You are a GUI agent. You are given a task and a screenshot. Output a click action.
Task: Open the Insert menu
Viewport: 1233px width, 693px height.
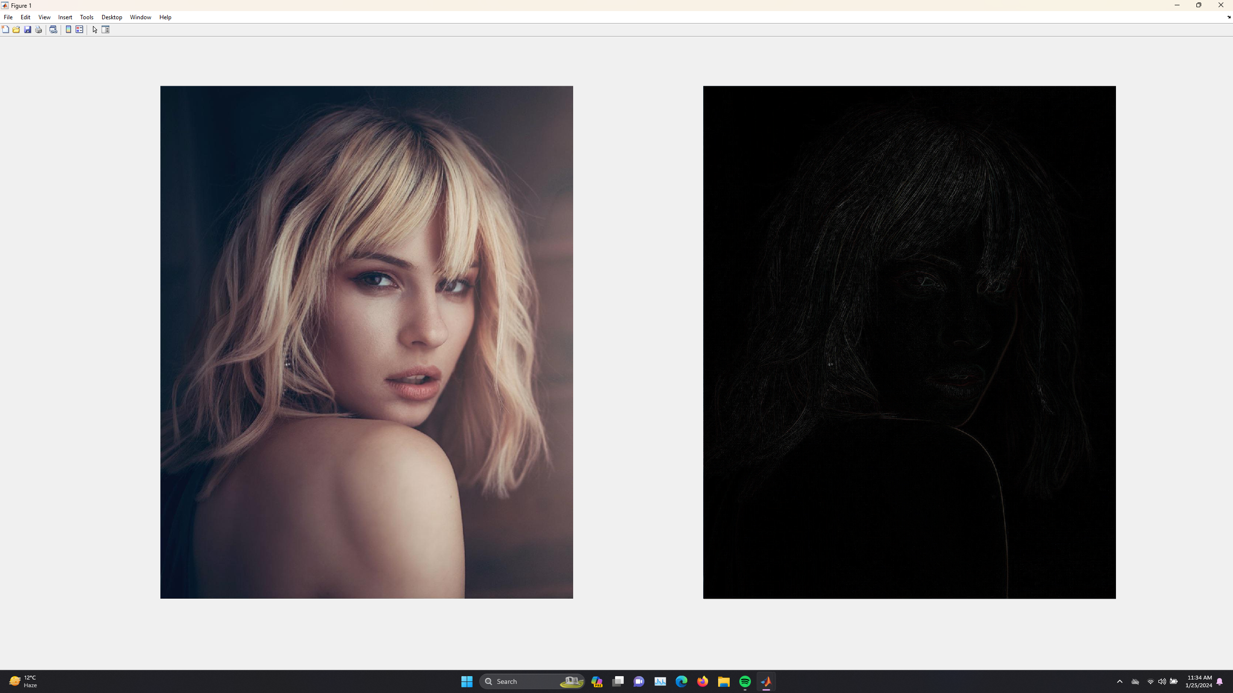(x=65, y=17)
